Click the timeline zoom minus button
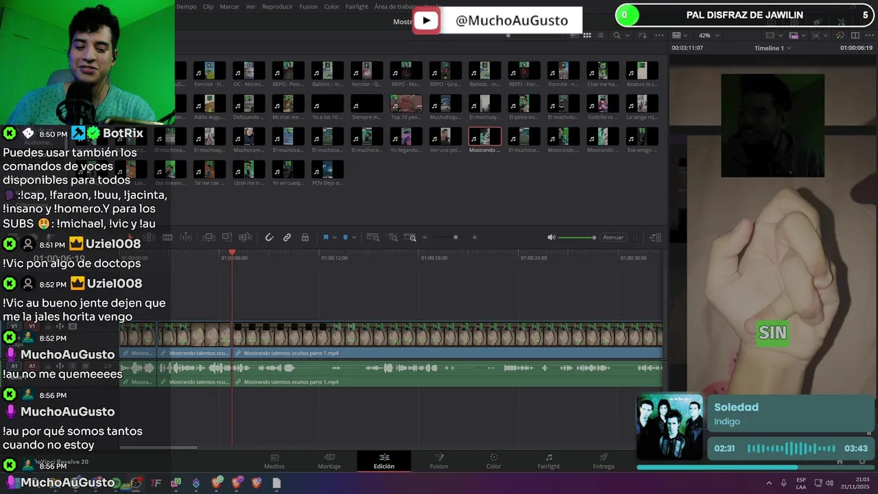Image resolution: width=878 pixels, height=494 pixels. coord(425,237)
